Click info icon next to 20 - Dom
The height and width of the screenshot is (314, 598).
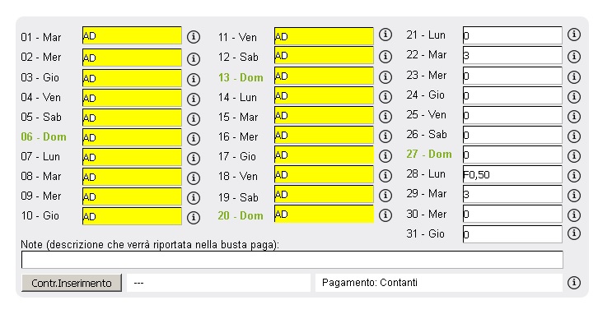tap(385, 215)
